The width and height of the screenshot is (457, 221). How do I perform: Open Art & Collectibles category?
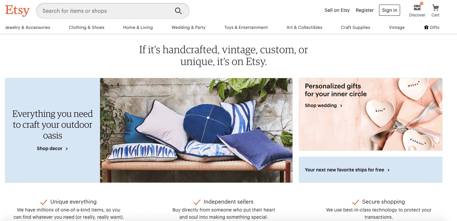pyautogui.click(x=304, y=28)
